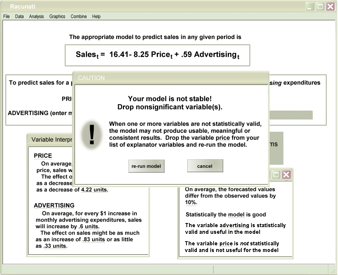Image resolution: width=338 pixels, height=275 pixels.
Task: Click the underlined ADVERTISING heading
Action: point(54,206)
